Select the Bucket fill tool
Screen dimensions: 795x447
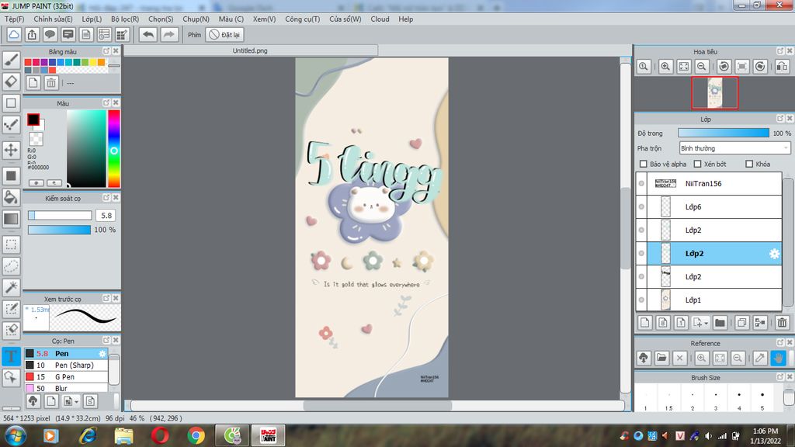[x=11, y=197]
